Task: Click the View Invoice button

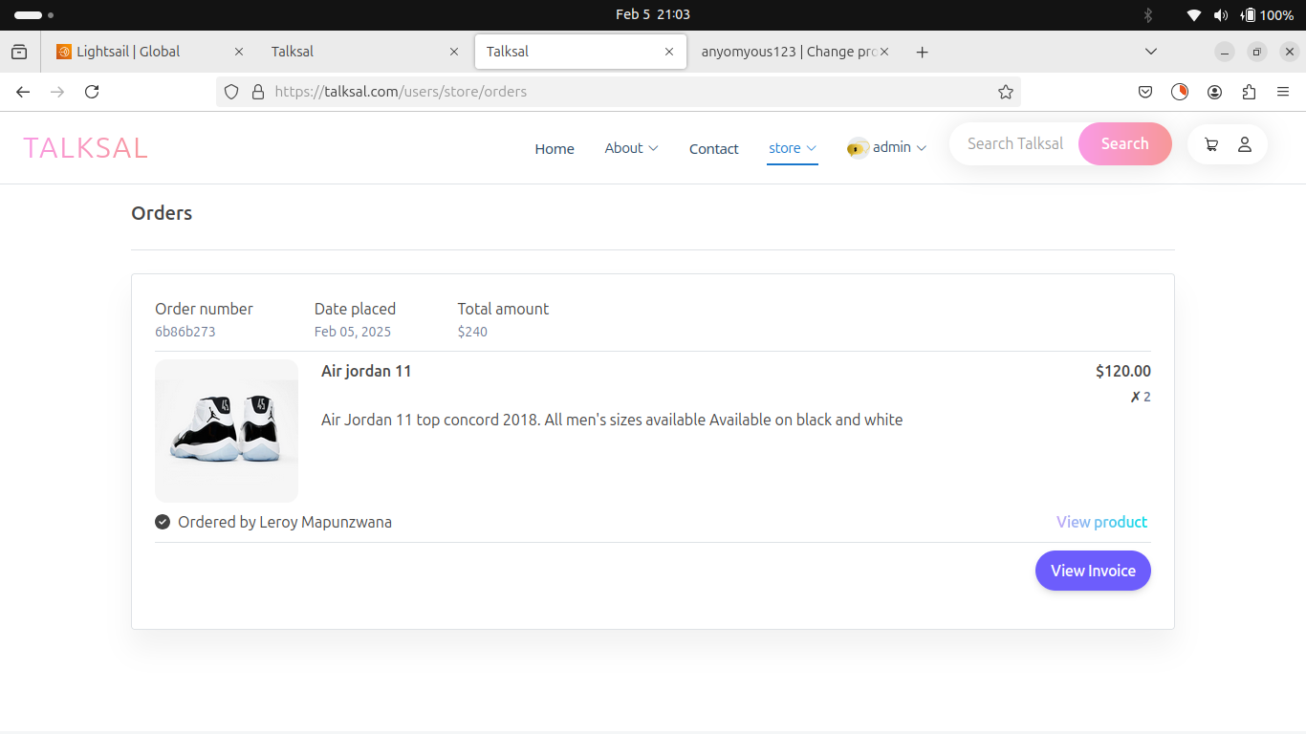Action: tap(1093, 571)
